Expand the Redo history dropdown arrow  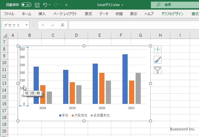pos(60,5)
